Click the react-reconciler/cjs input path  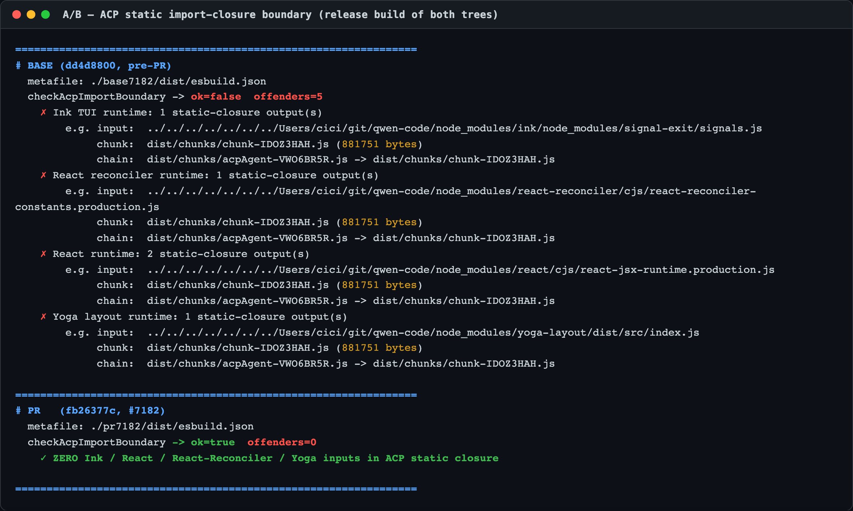(x=451, y=191)
